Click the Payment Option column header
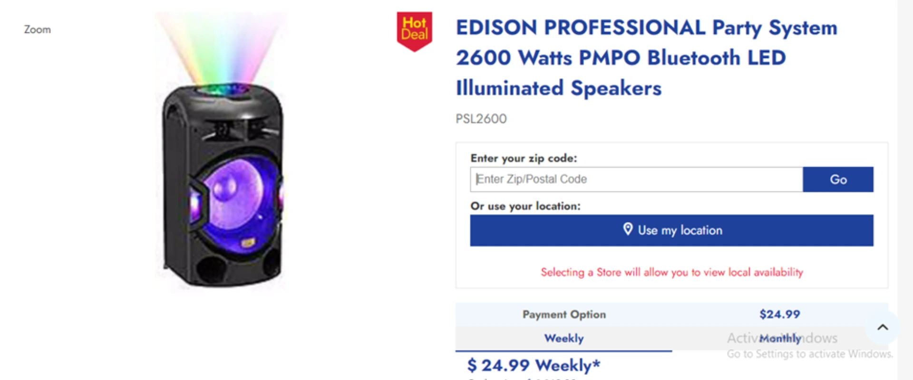Image resolution: width=913 pixels, height=380 pixels. pos(564,314)
